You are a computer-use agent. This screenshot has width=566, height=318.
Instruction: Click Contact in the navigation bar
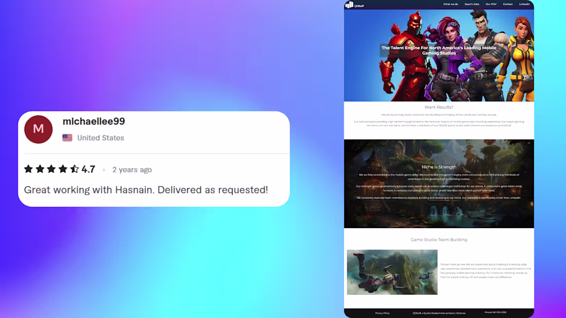coord(507,4)
